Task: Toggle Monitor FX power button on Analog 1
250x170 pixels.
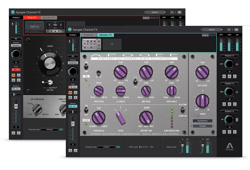Action: [x=70, y=106]
